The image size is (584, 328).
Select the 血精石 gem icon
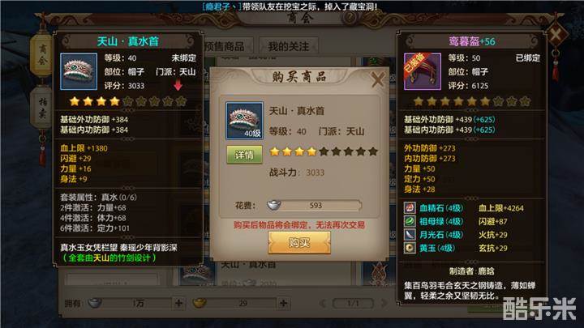(x=410, y=208)
